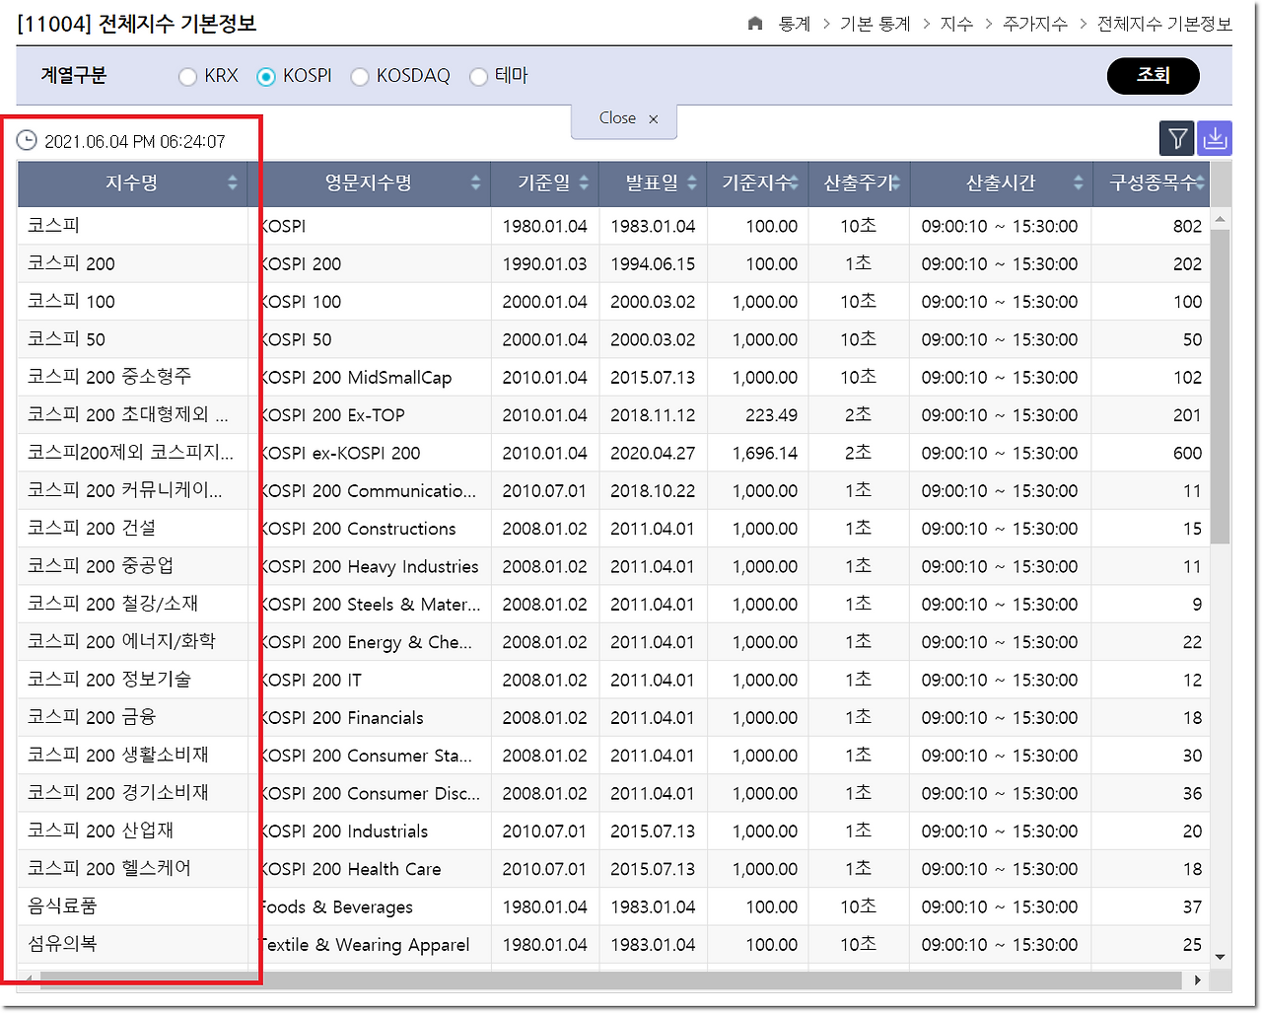
Task: Click the home icon in breadcrumb
Action: (x=755, y=24)
